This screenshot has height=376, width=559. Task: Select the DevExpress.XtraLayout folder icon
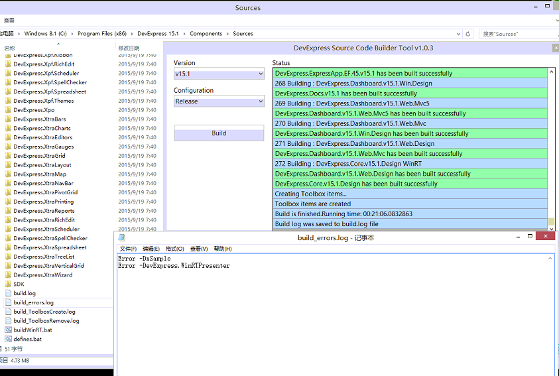pyautogui.click(x=8, y=165)
